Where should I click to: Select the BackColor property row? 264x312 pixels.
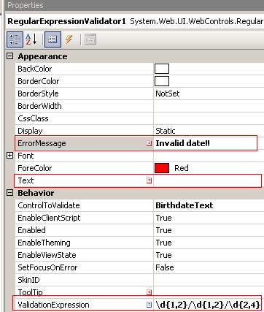pos(139,69)
